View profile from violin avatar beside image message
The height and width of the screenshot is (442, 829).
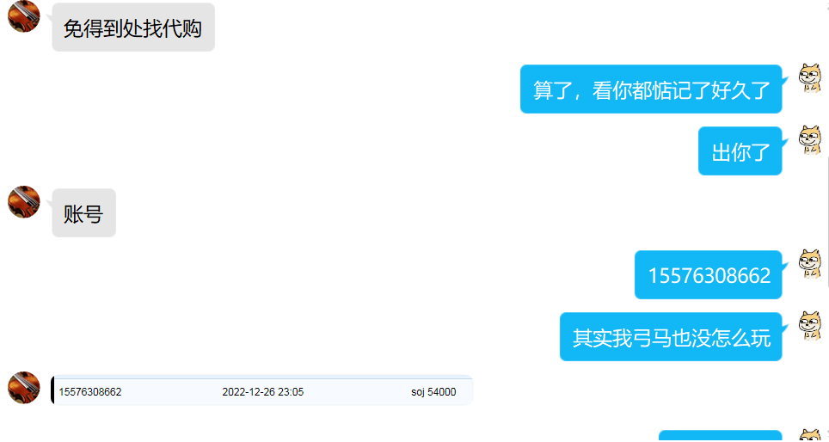pos(24,388)
